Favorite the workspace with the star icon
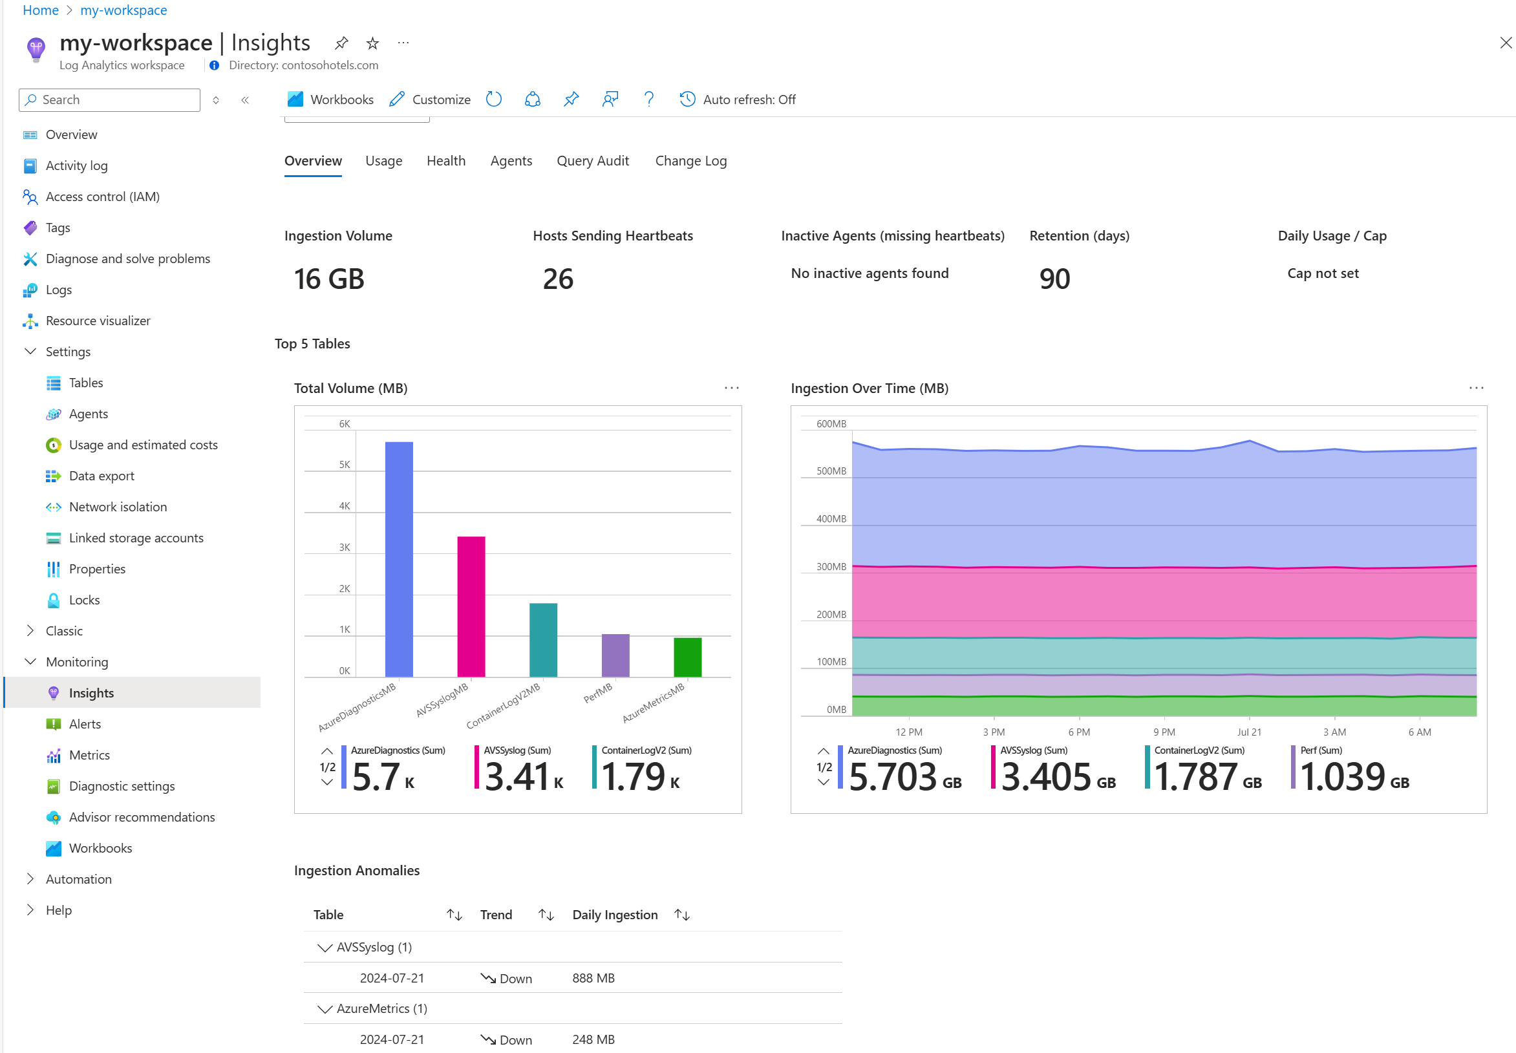This screenshot has height=1053, width=1516. coord(372,42)
